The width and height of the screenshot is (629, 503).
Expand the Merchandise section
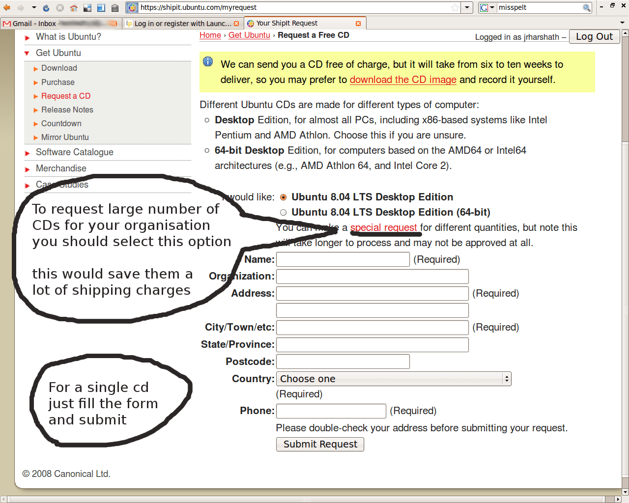tap(61, 168)
